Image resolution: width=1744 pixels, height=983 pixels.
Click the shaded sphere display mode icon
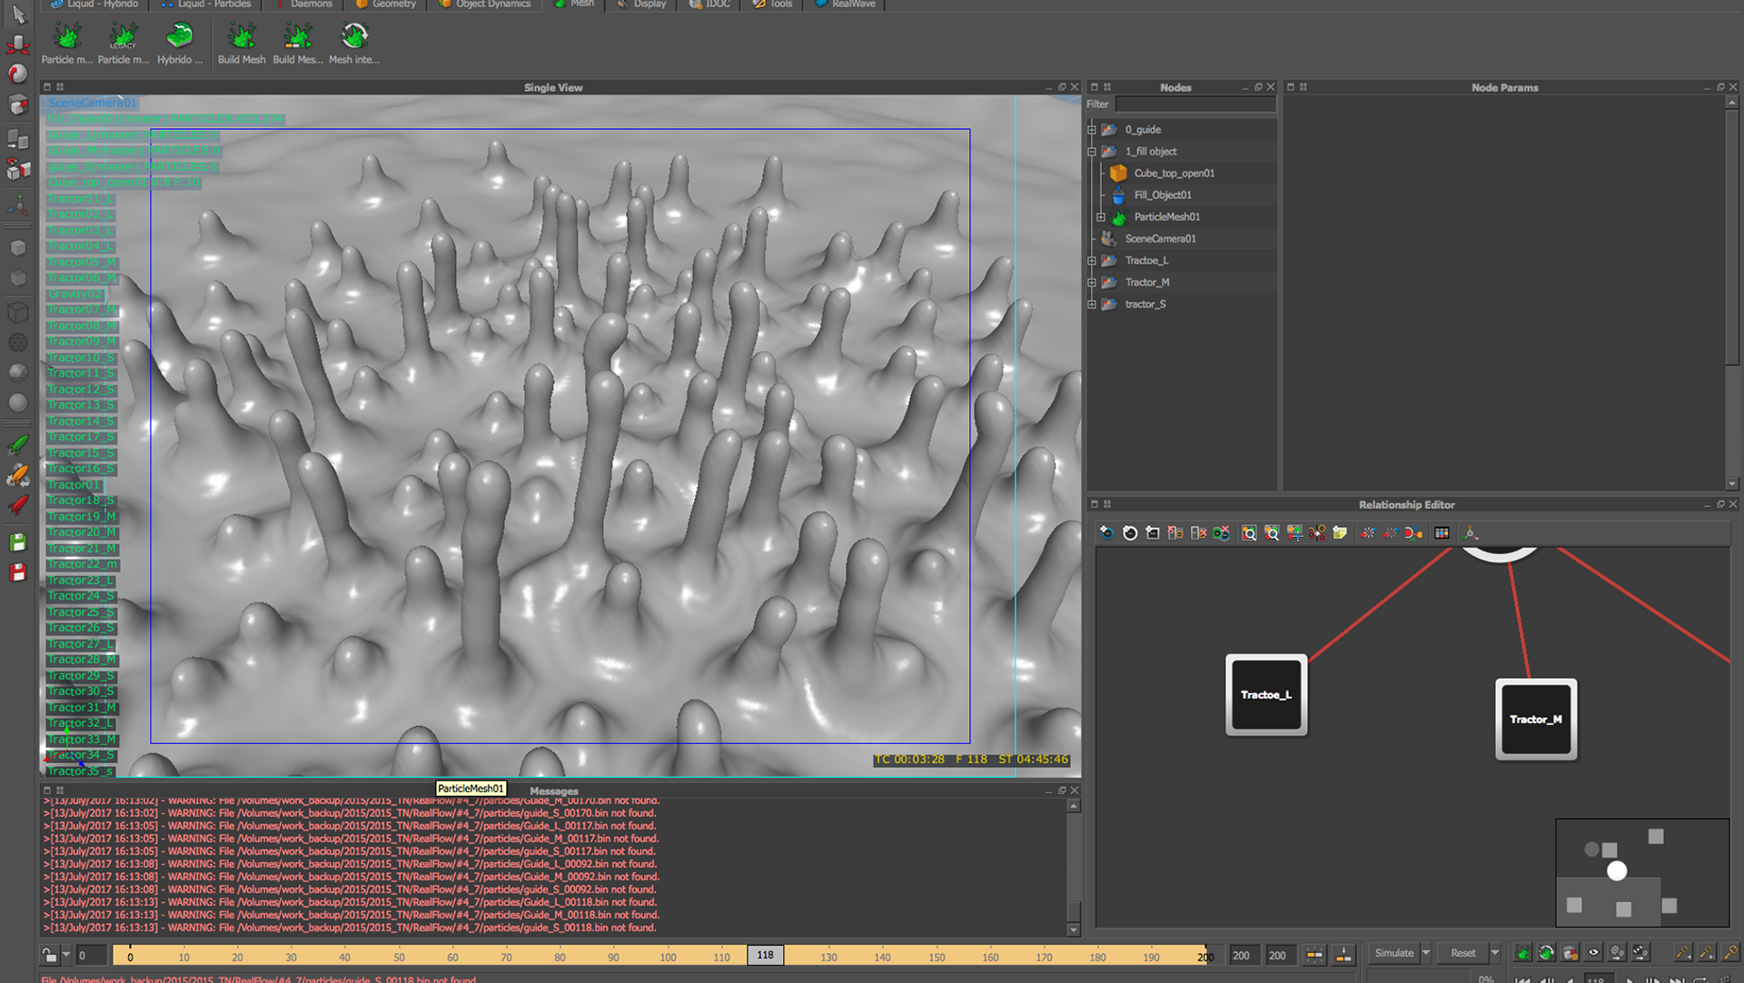[18, 402]
